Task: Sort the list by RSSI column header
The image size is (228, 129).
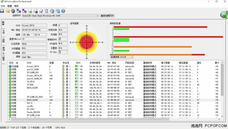Action: tap(78, 63)
